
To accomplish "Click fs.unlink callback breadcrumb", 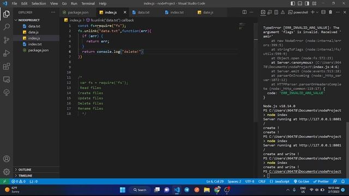I will 110,20.
